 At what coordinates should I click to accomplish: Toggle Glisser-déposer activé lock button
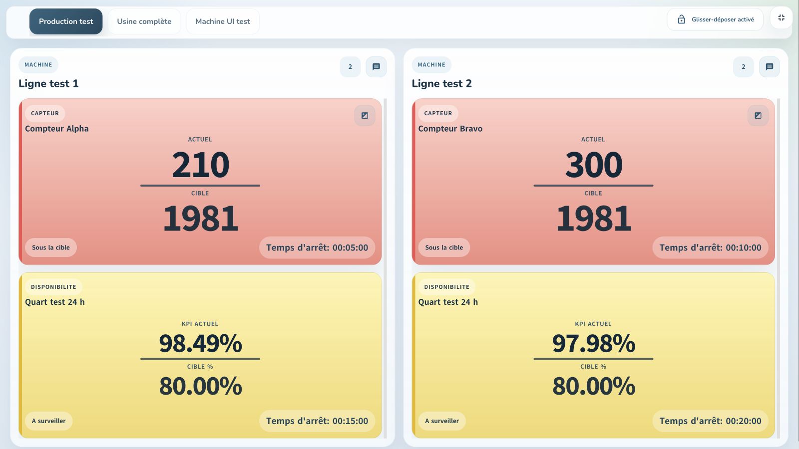[x=715, y=19]
